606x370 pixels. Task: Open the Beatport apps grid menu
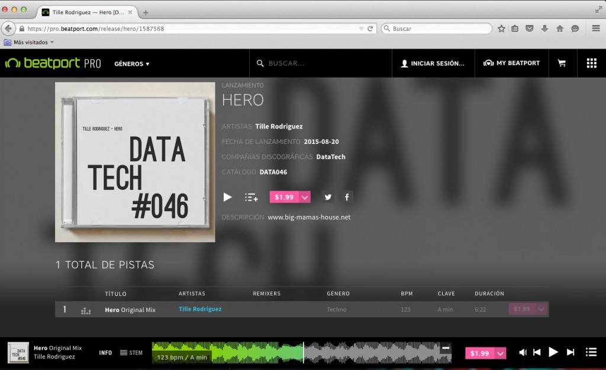pyautogui.click(x=591, y=63)
